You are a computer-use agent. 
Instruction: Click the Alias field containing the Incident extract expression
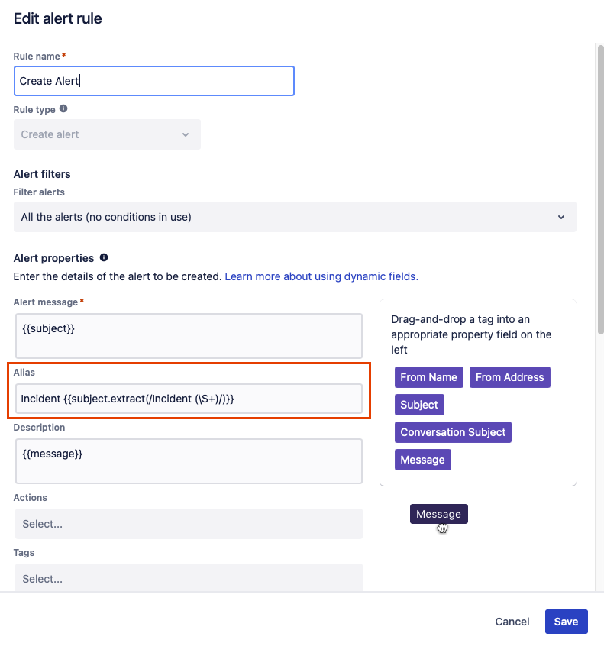188,399
